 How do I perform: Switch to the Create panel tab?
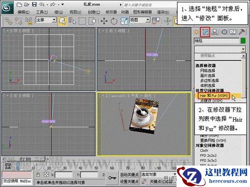pyautogui.click(x=196, y=32)
